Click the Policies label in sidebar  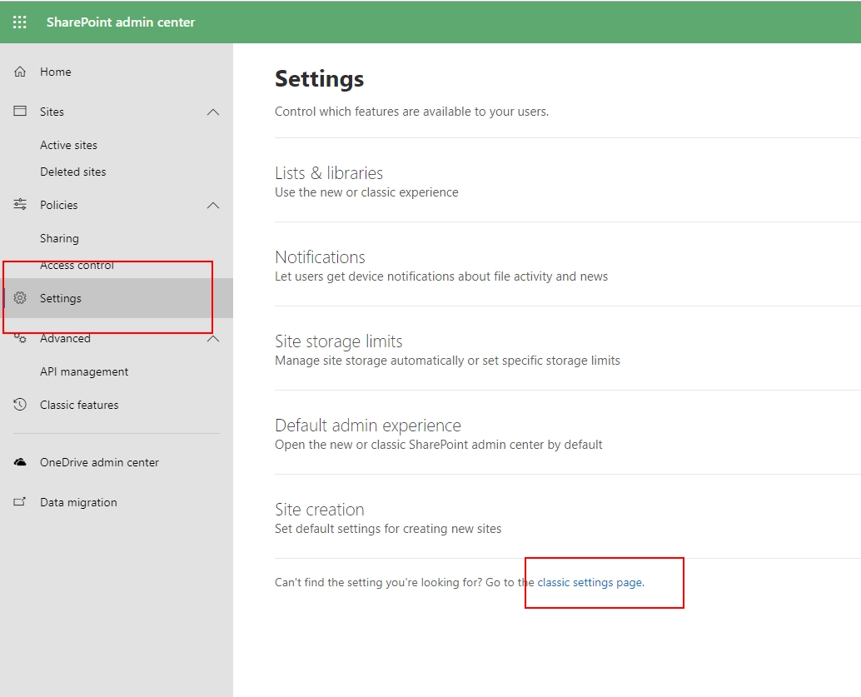tap(59, 205)
